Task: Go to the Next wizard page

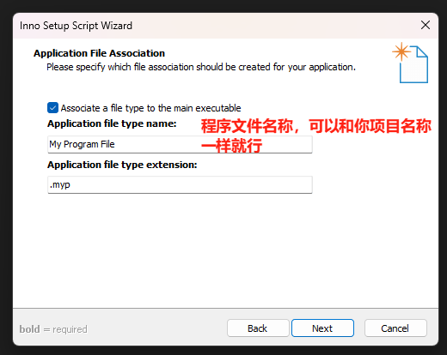Action: [x=322, y=328]
